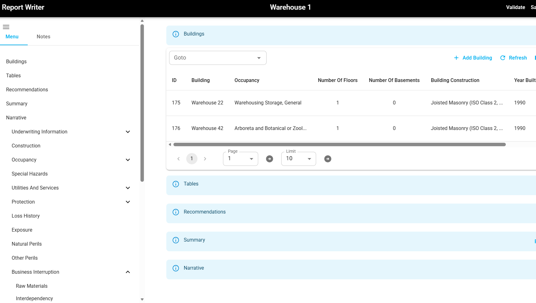The width and height of the screenshot is (536, 303).
Task: Click Arboreta and Botanical occupancy cell
Action: 270,128
